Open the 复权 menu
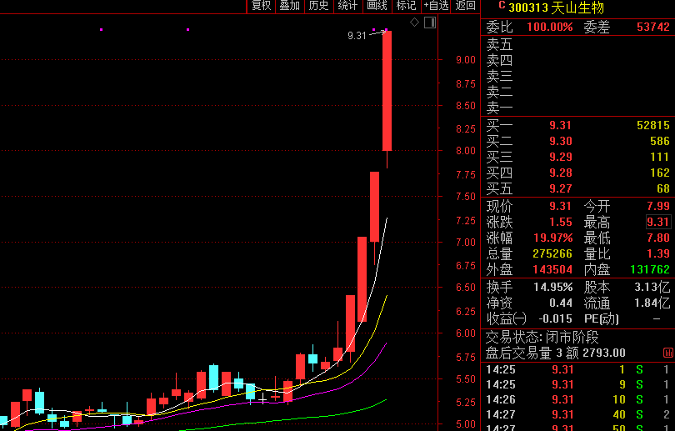This screenshot has height=431, width=675. coord(262,6)
